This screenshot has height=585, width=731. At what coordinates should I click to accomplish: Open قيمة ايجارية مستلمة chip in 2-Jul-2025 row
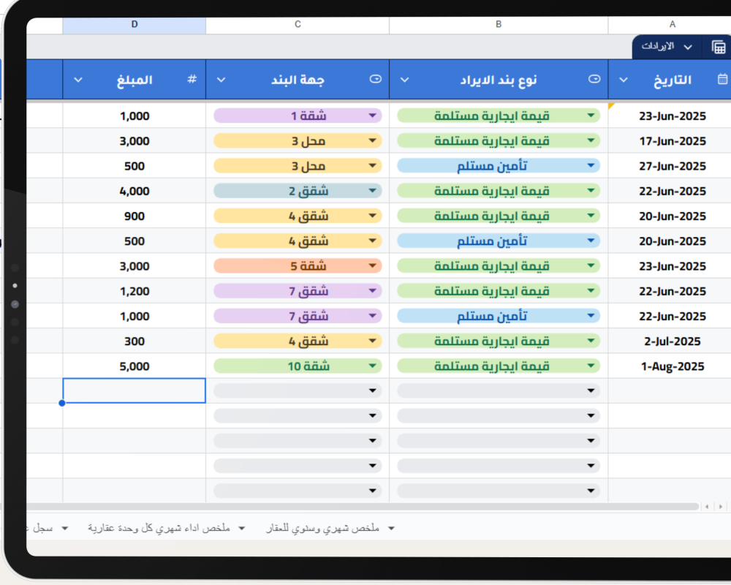[499, 341]
